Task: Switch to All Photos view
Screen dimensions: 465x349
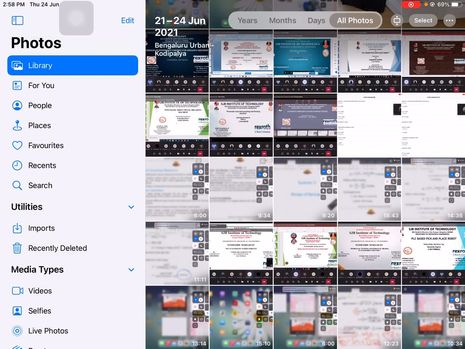Action: pyautogui.click(x=355, y=21)
